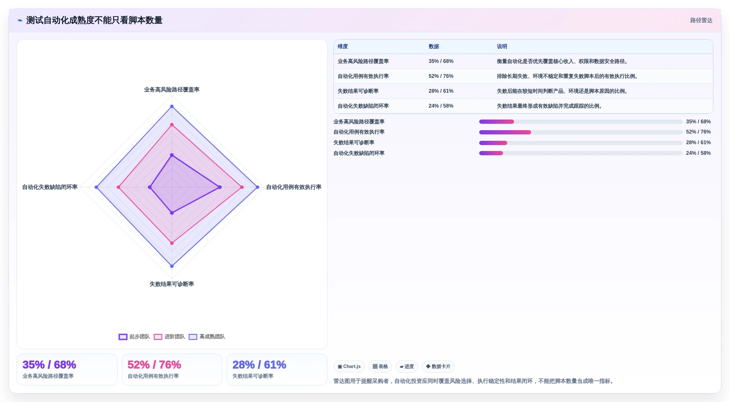Click the 路径雷达 label in header
Image resolution: width=730 pixels, height=402 pixels.
[701, 20]
